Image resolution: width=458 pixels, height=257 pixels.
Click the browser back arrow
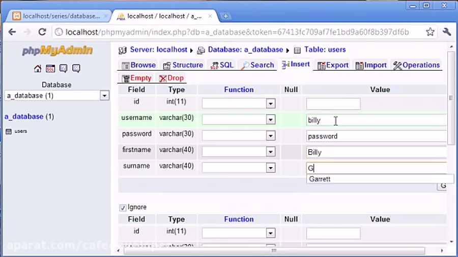12,32
